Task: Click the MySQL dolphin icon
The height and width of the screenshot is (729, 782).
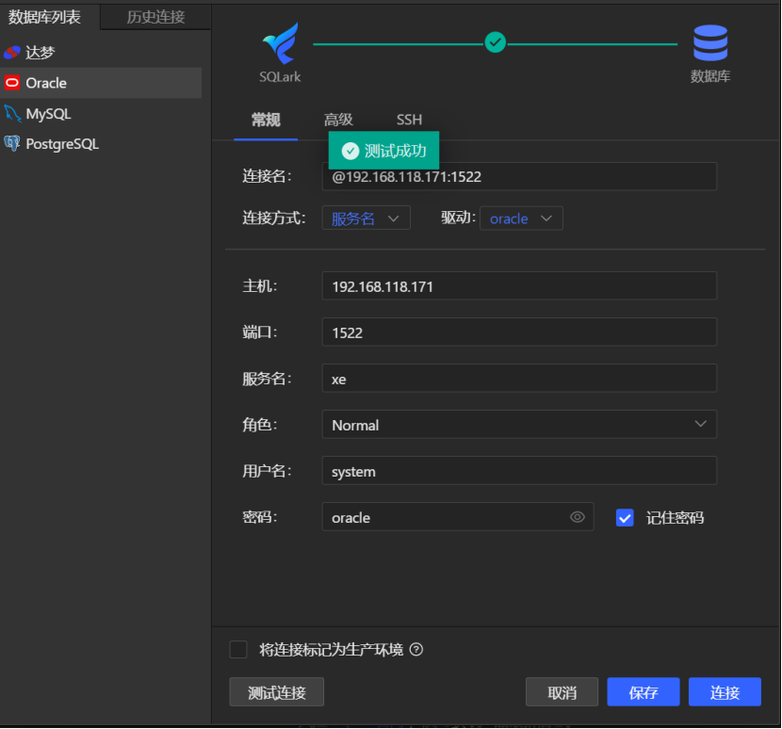Action: (12, 114)
